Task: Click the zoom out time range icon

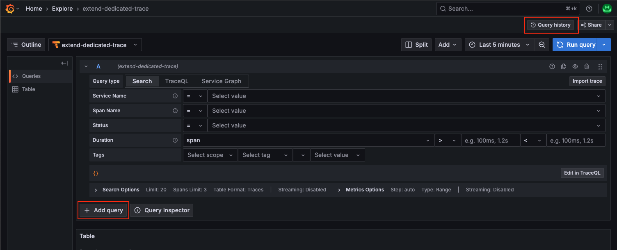Action: 542,45
